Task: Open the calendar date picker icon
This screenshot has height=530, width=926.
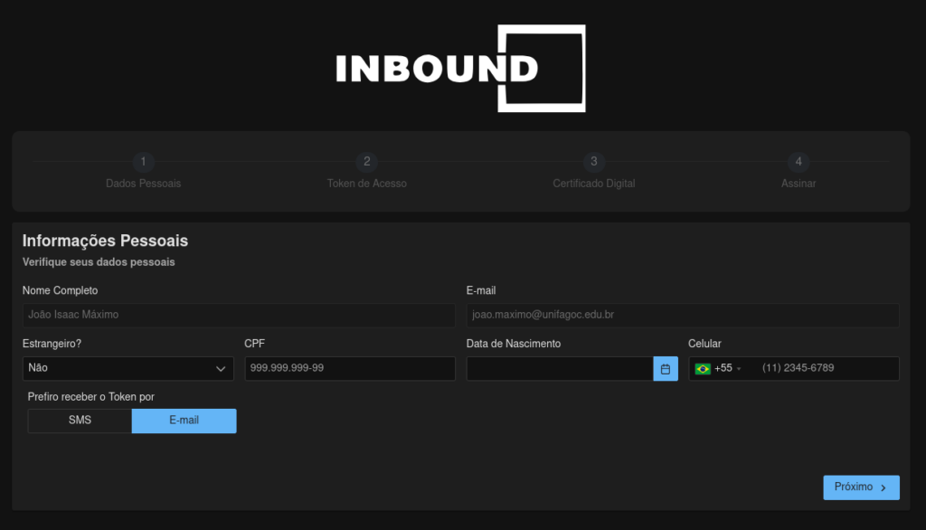Action: coord(666,369)
